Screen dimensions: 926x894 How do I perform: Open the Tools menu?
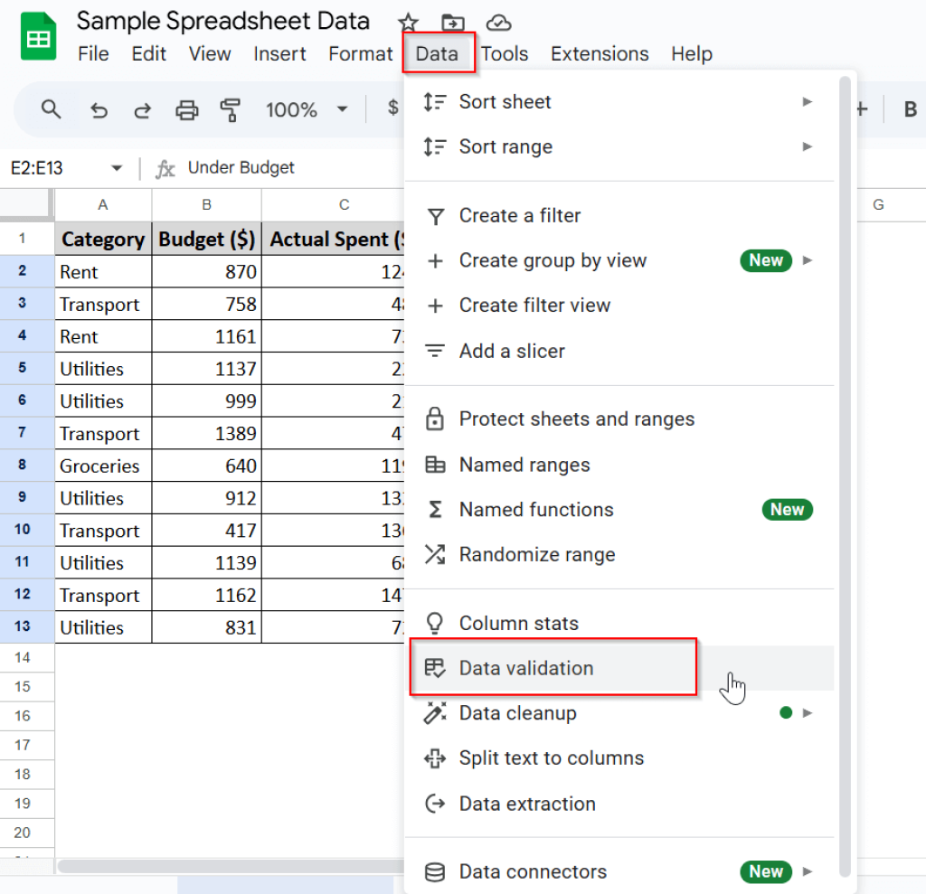point(504,53)
